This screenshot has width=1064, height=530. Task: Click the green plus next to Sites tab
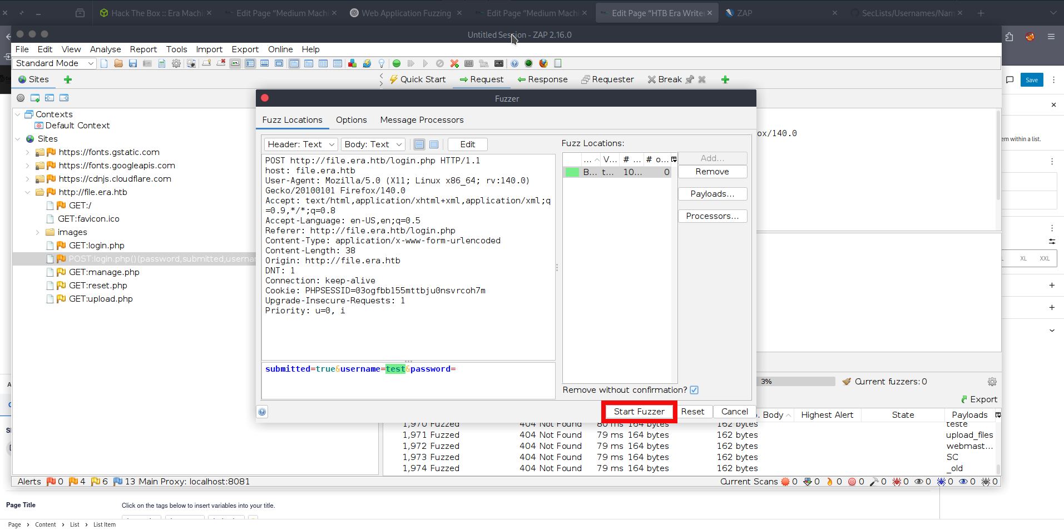point(68,79)
